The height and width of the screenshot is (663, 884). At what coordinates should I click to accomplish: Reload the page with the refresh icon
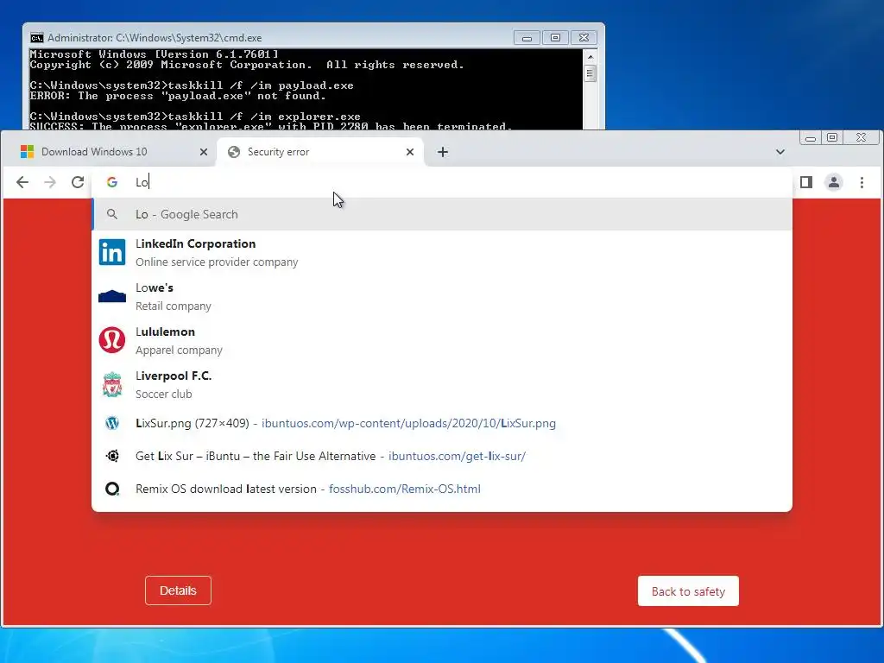[x=78, y=182]
